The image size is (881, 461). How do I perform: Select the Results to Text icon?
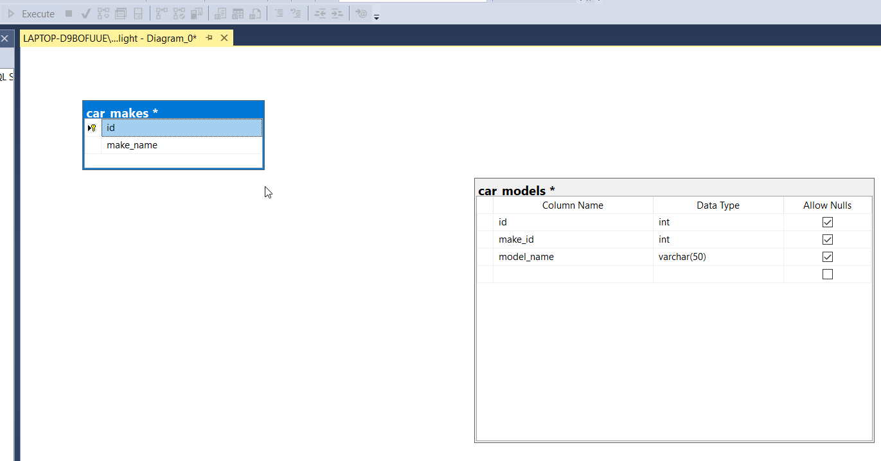(x=220, y=13)
